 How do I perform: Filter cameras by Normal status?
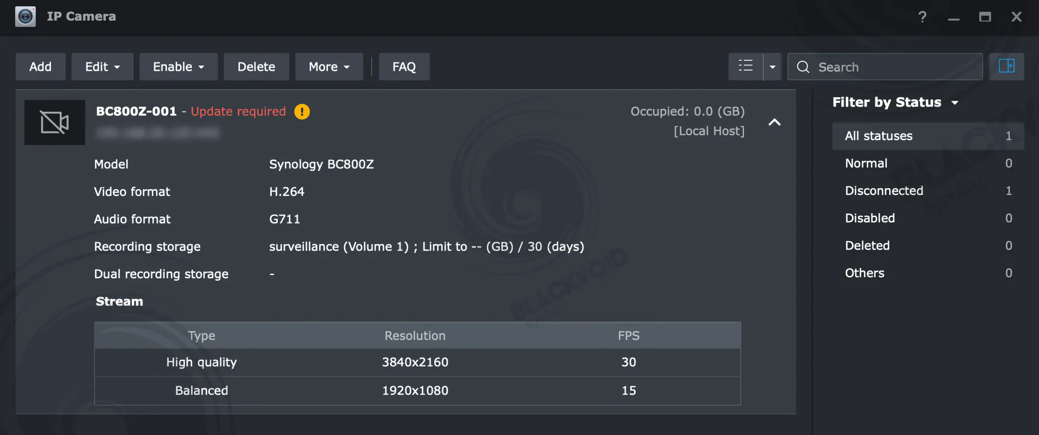(866, 163)
